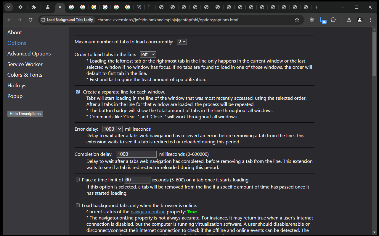Change the tab loading order dropdown

pyautogui.click(x=148, y=54)
